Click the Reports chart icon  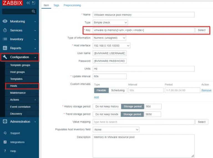[5, 48]
